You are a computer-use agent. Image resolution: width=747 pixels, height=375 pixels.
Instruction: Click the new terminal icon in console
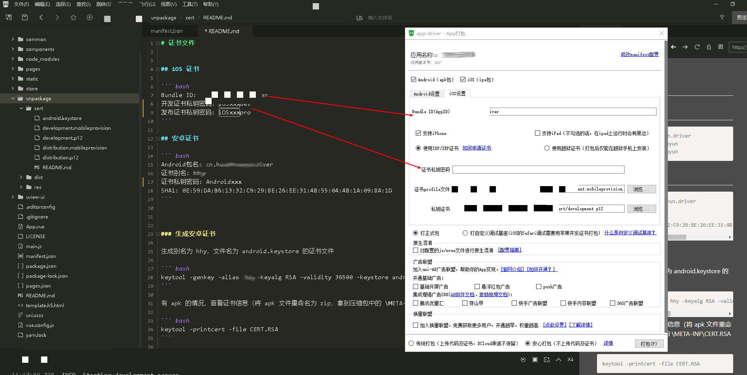(x=546, y=360)
